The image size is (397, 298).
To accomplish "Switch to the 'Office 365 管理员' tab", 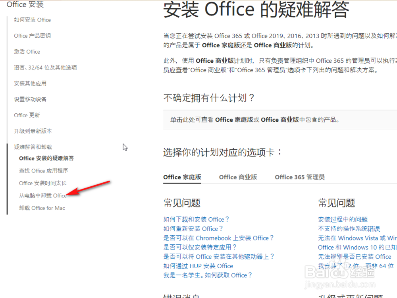I will click(x=300, y=177).
